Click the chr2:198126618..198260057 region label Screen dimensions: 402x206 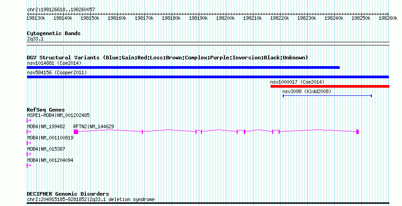(61, 9)
